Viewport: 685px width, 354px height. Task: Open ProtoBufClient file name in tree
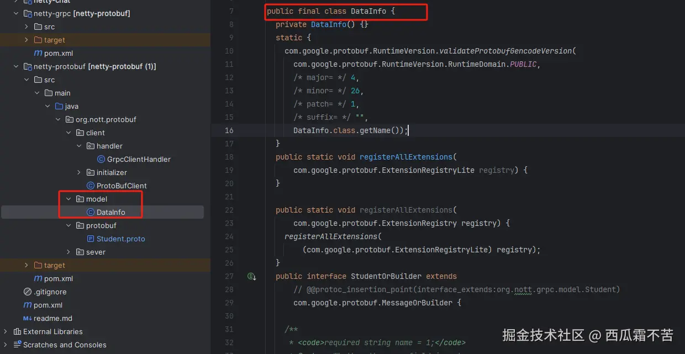[122, 186]
